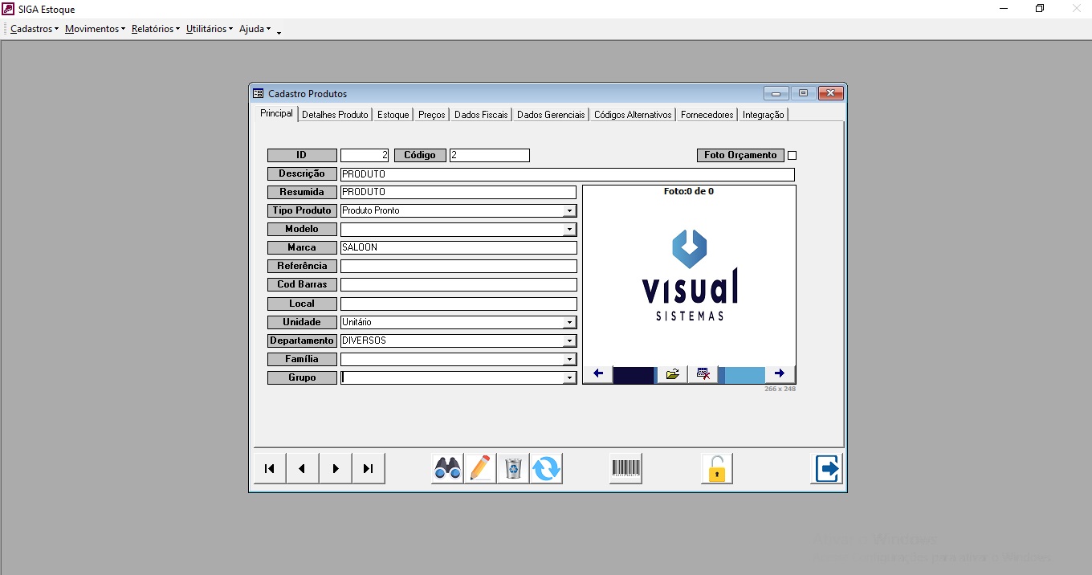Go to the previous product record

(x=303, y=468)
